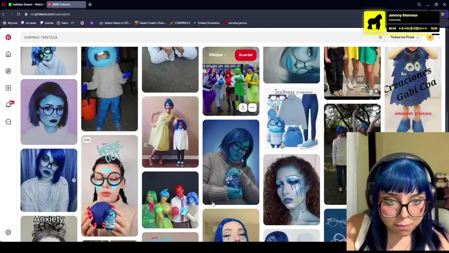This screenshot has height=253, width=449.
Task: Click the browser Back arrow
Action: [x=3, y=14]
